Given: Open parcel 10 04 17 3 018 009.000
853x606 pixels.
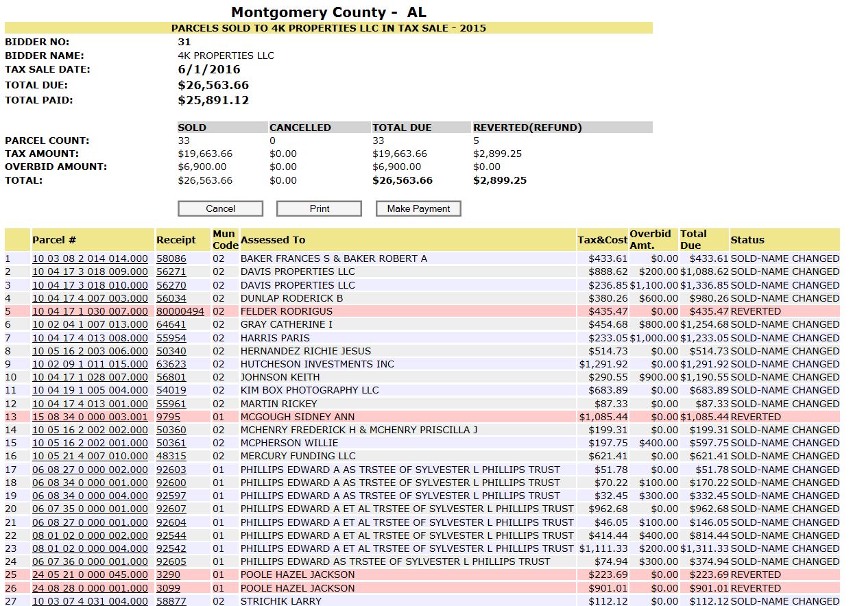Looking at the screenshot, I should 90,271.
